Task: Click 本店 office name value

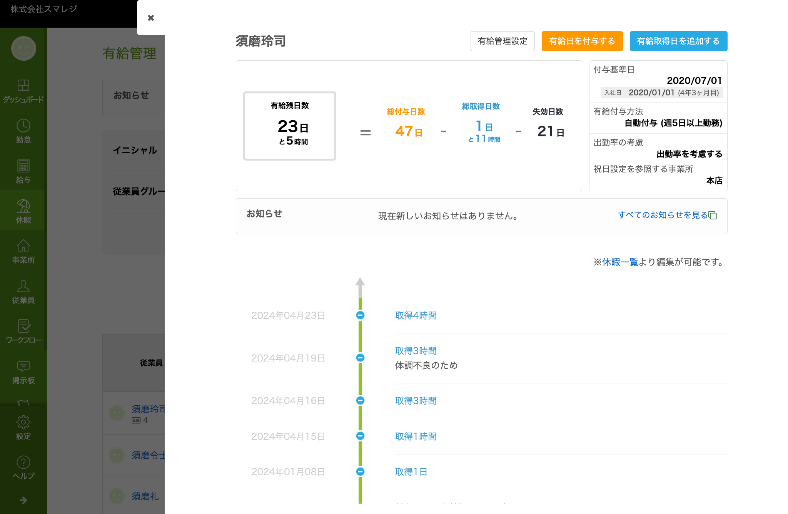Action: point(715,181)
